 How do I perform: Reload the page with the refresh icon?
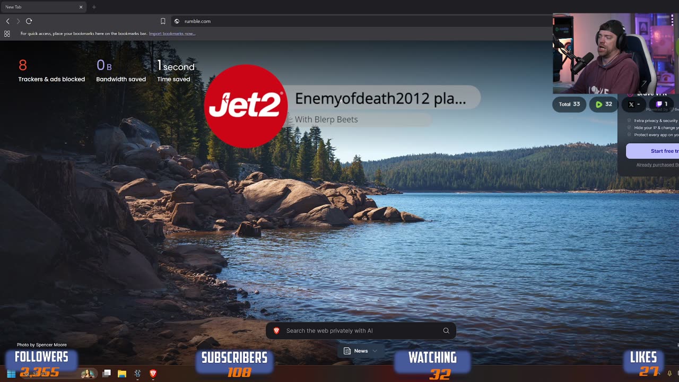[29, 21]
